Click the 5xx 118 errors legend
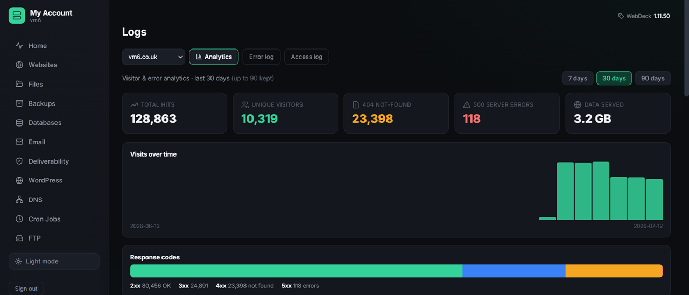Image resolution: width=689 pixels, height=295 pixels. click(x=300, y=286)
